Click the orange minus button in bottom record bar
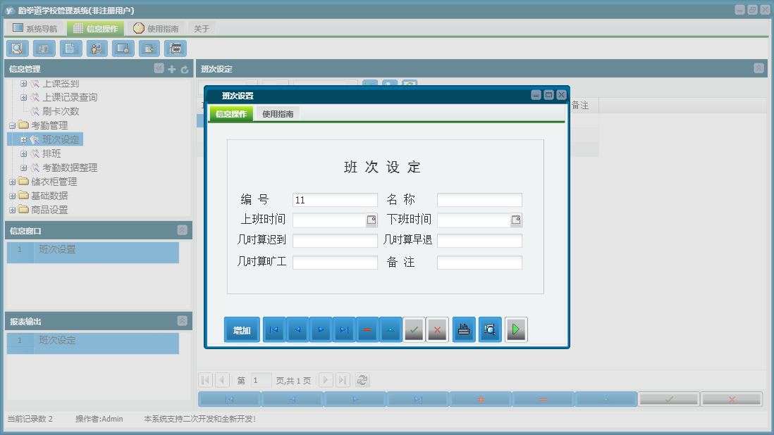The image size is (774, 435). click(543, 399)
